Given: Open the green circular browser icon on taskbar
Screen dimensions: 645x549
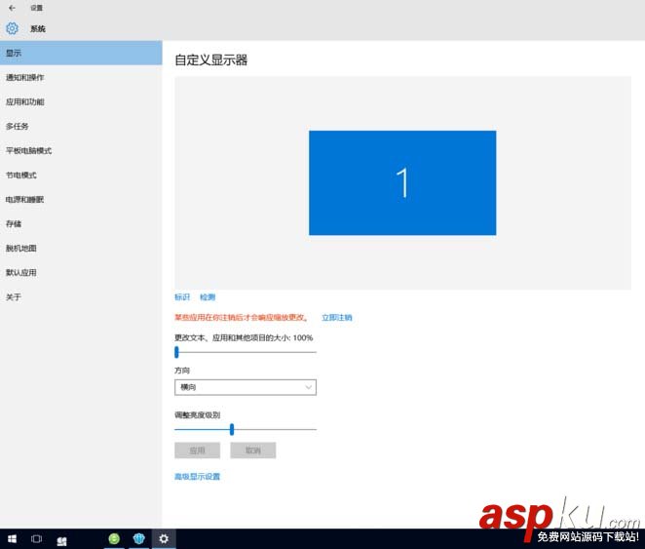Looking at the screenshot, I should coord(114,538).
